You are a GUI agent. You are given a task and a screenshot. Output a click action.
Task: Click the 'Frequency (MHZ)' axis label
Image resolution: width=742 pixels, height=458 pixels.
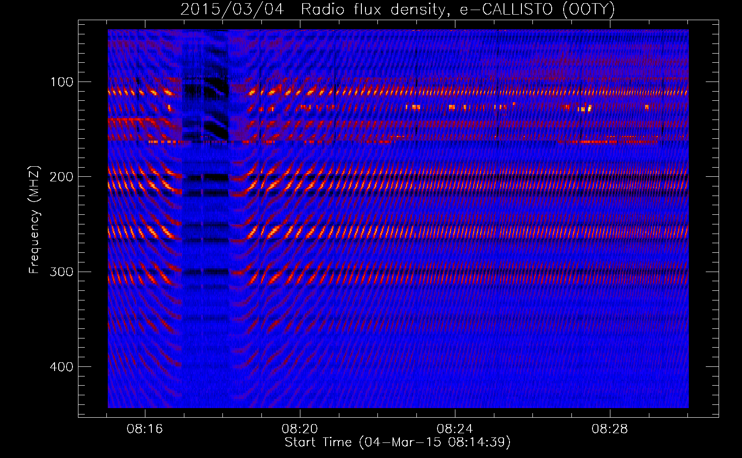34,219
